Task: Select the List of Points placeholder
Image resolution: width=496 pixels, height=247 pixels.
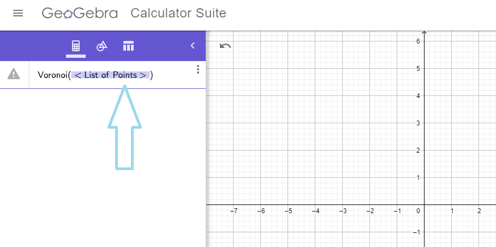Action: [110, 75]
